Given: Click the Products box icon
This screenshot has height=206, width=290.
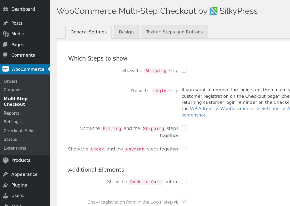Looking at the screenshot, I should point(5,160).
